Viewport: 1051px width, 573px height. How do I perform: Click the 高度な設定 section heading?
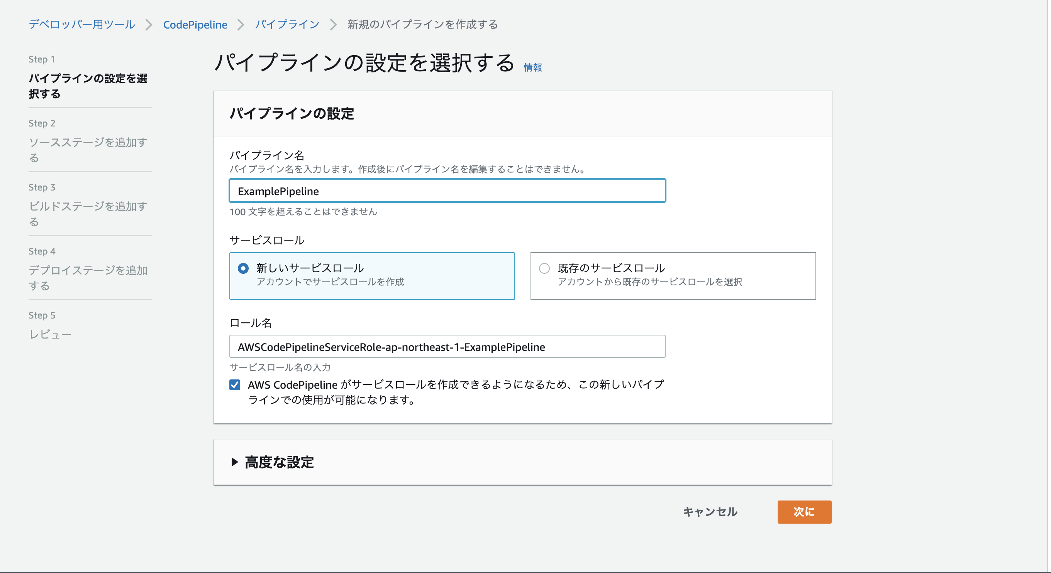[x=280, y=462]
